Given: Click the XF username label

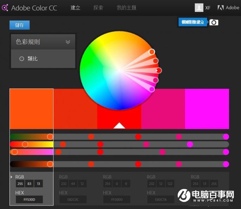Looking at the screenshot, I should point(208,8).
